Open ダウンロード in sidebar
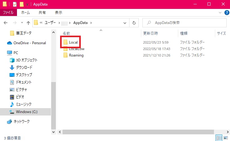Viewport: 230px width, 141px height. coord(24,67)
